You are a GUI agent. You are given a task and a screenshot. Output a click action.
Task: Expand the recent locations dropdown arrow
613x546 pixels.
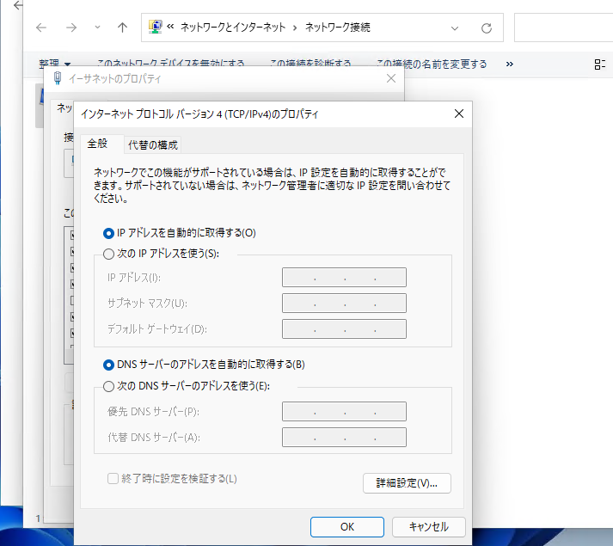(97, 28)
